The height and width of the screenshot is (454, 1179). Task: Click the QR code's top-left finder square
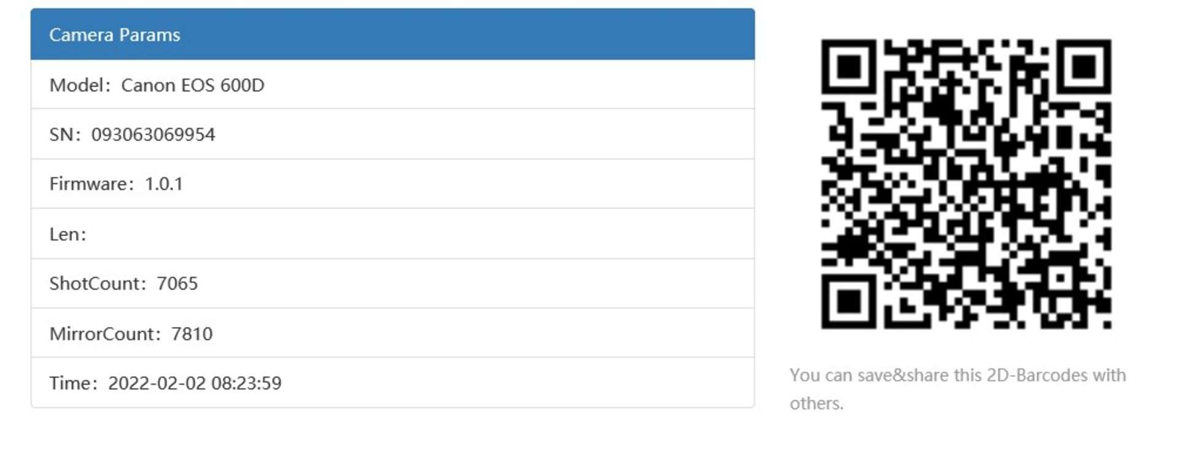(x=849, y=67)
